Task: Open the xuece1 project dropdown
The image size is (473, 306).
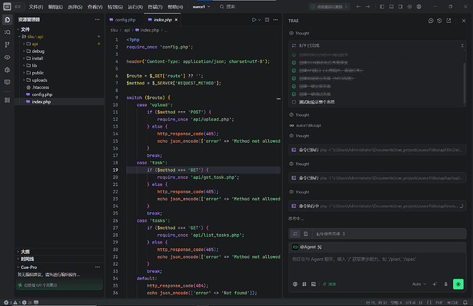Action: (202, 7)
